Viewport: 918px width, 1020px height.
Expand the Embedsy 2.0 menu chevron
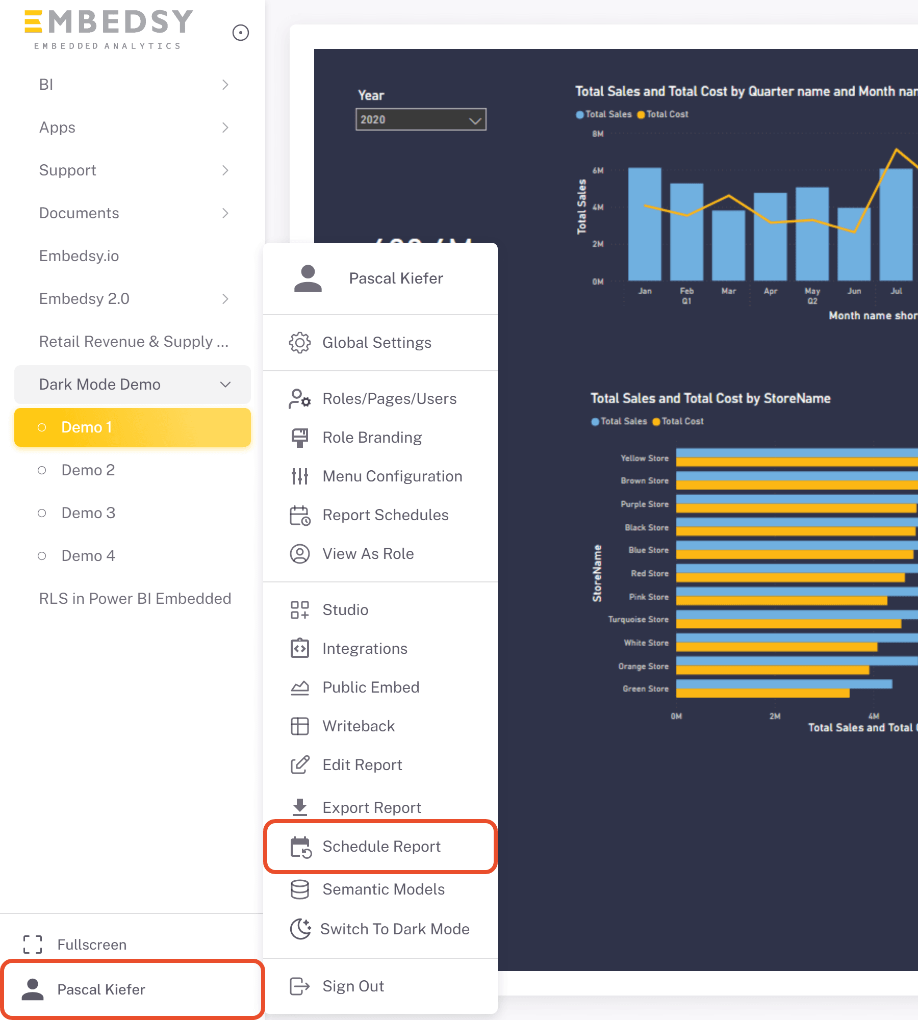pyautogui.click(x=225, y=299)
